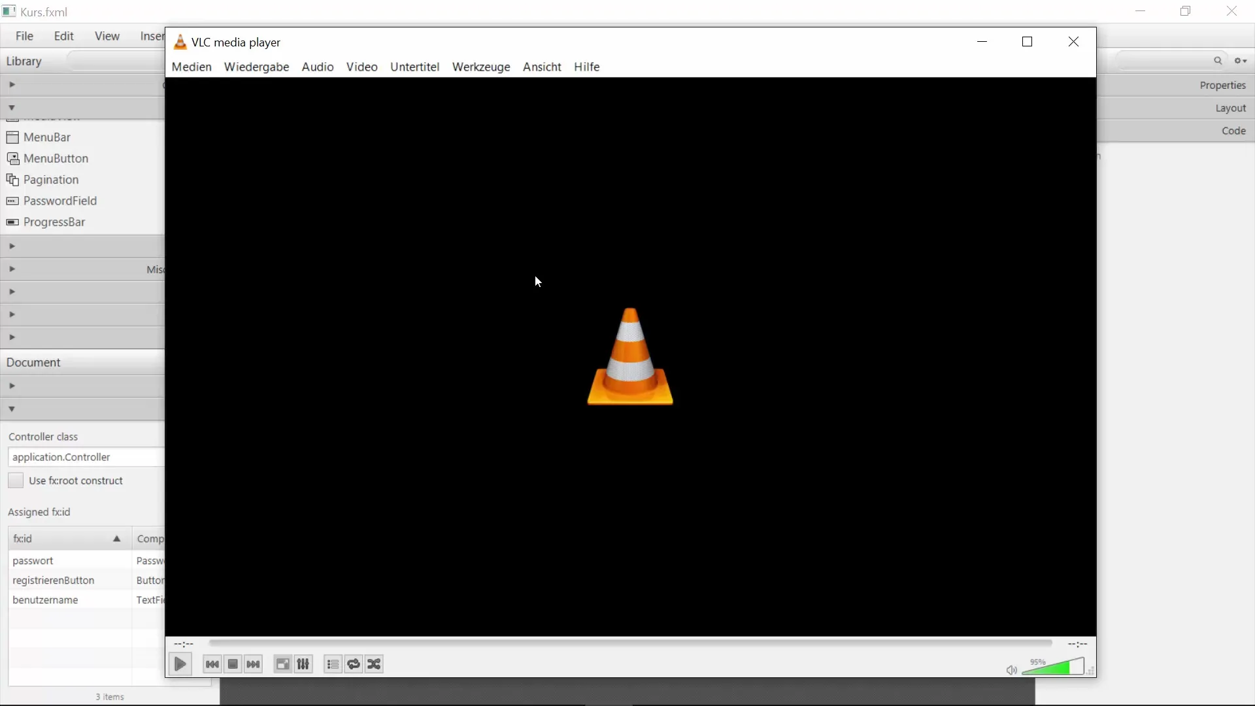Open the Ansicht menu
The image size is (1255, 706).
[x=542, y=67]
